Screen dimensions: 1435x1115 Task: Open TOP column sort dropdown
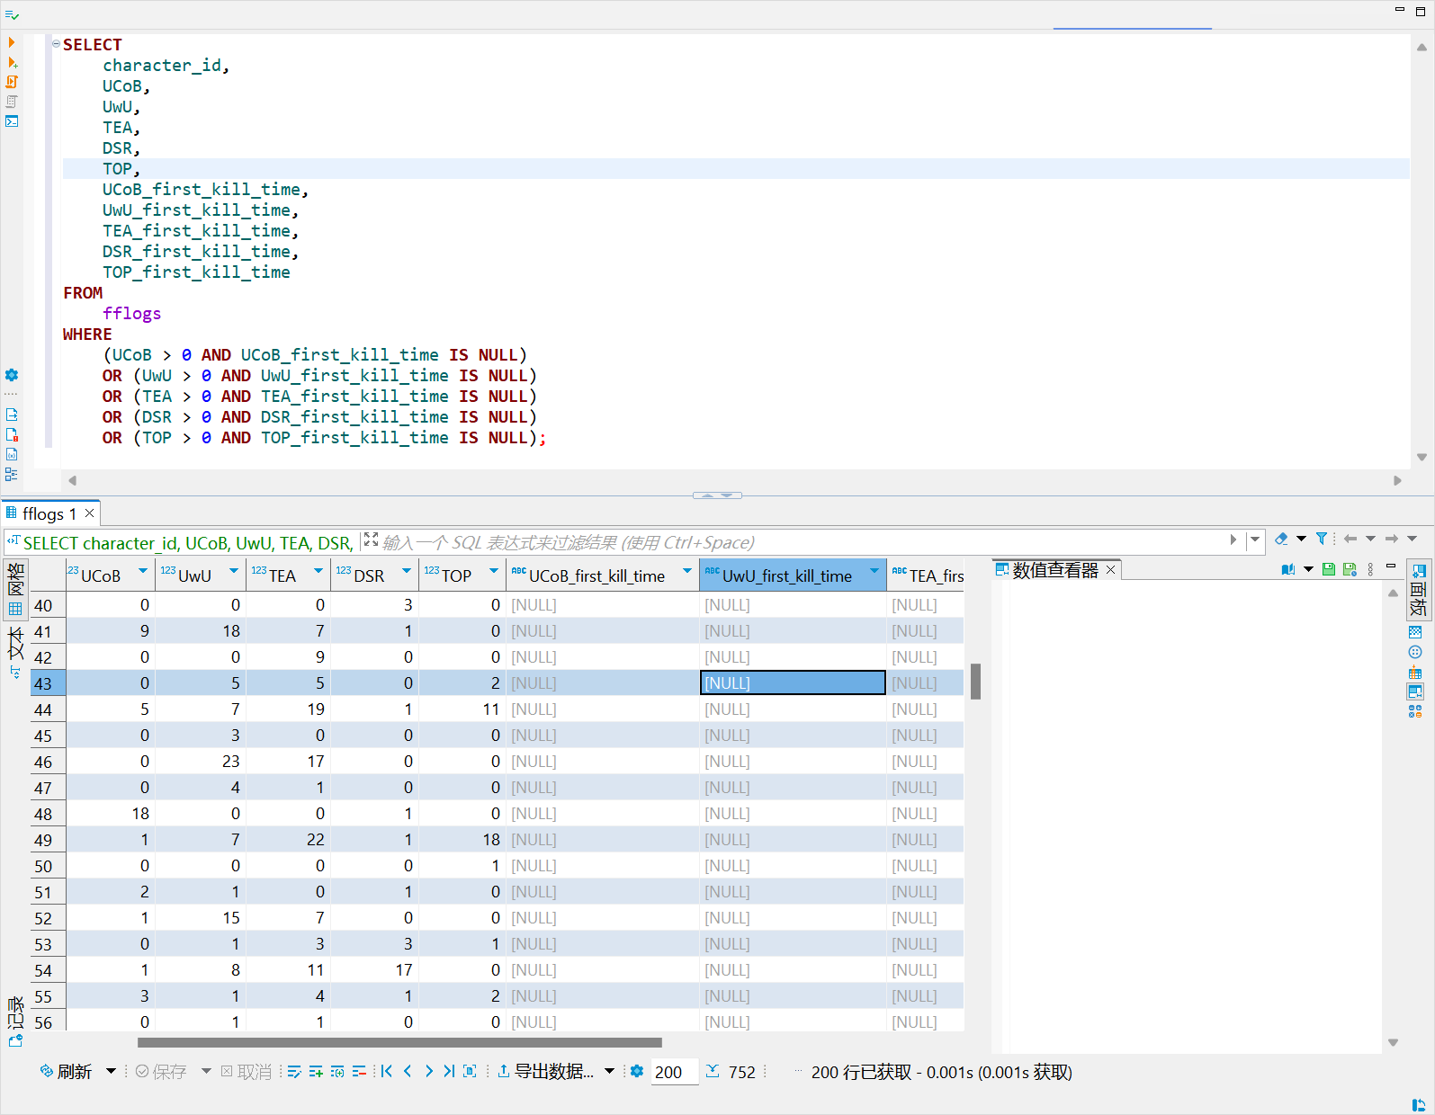point(494,571)
